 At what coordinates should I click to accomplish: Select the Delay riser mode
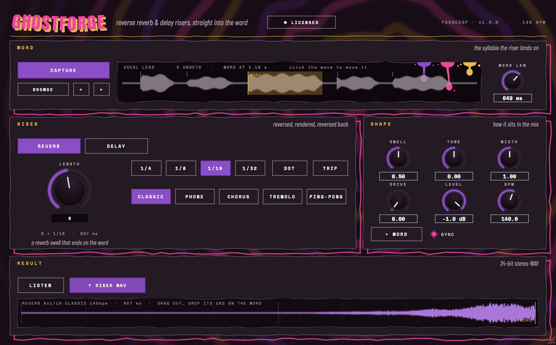pyautogui.click(x=116, y=146)
